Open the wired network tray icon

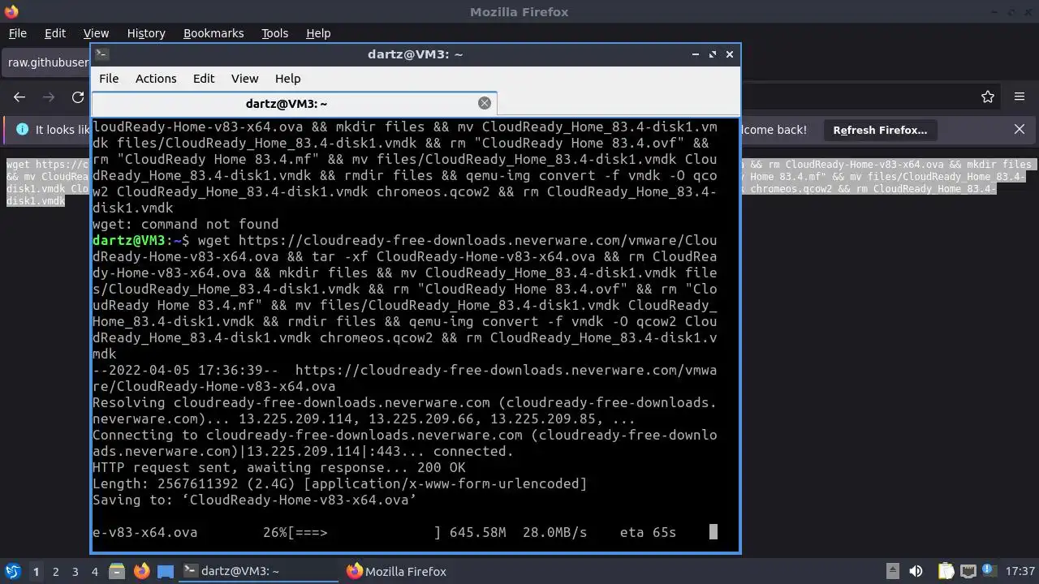pos(968,571)
